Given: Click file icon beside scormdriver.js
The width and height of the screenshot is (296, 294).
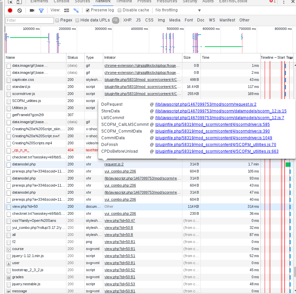Looking at the screenshot, I should coord(8,94).
